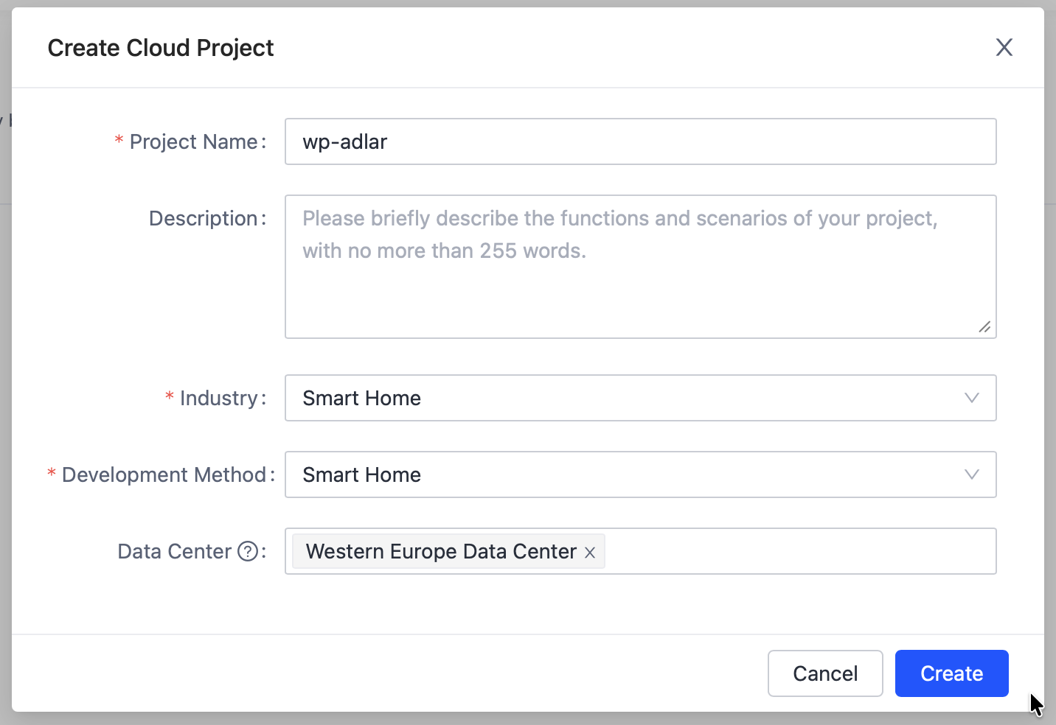Screen dimensions: 1056x725
Task: Click the Industry field label
Action: [x=218, y=398]
